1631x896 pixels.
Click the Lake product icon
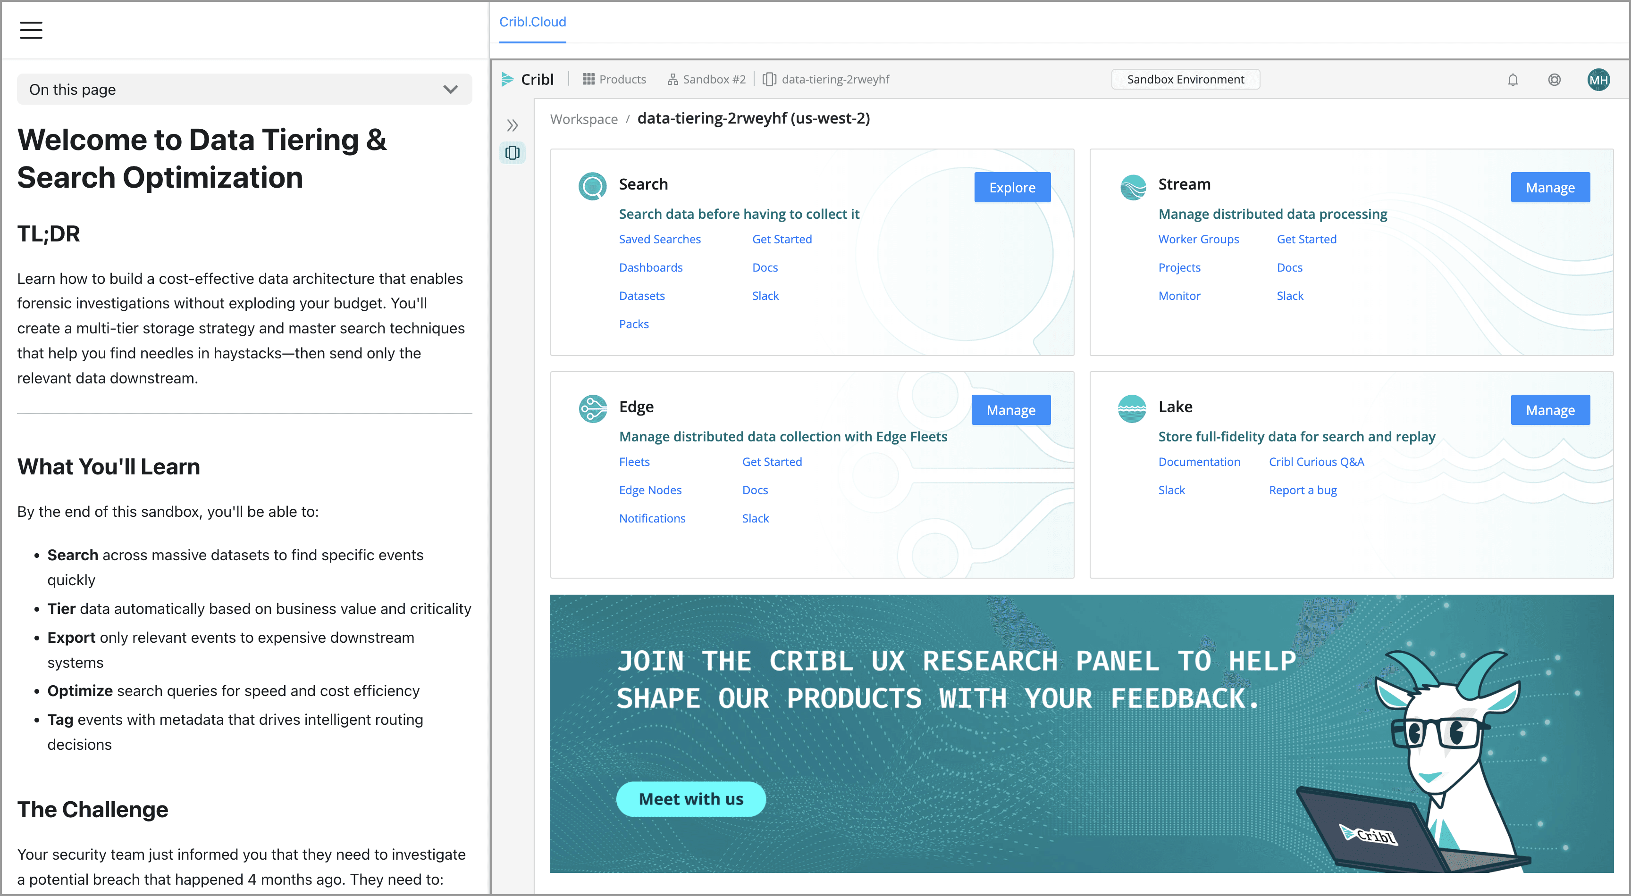1131,409
